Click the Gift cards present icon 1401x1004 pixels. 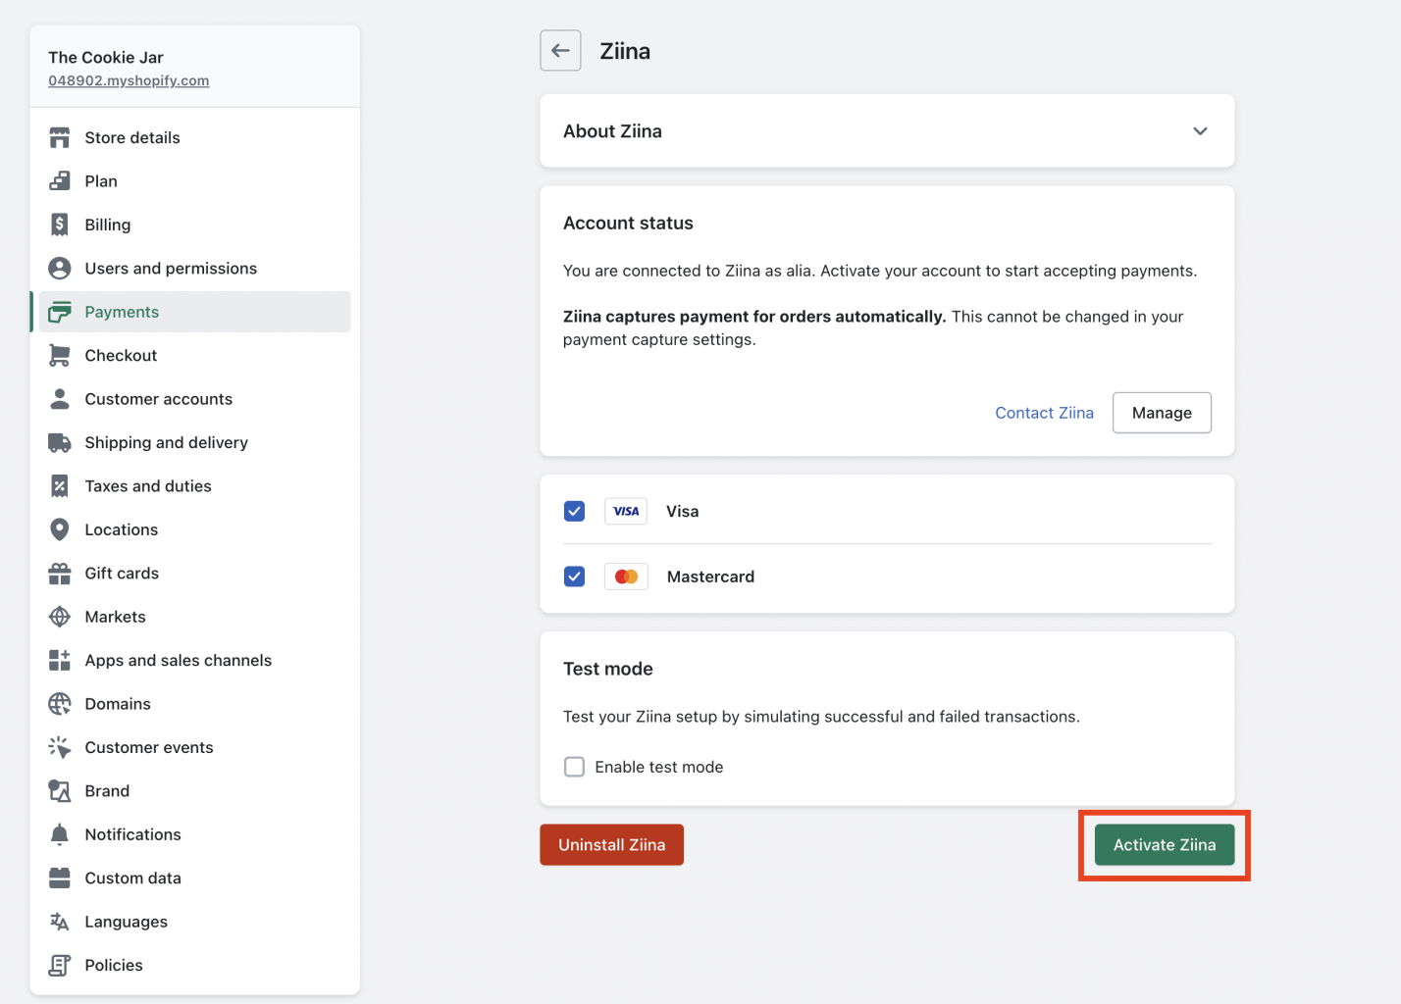(x=60, y=574)
